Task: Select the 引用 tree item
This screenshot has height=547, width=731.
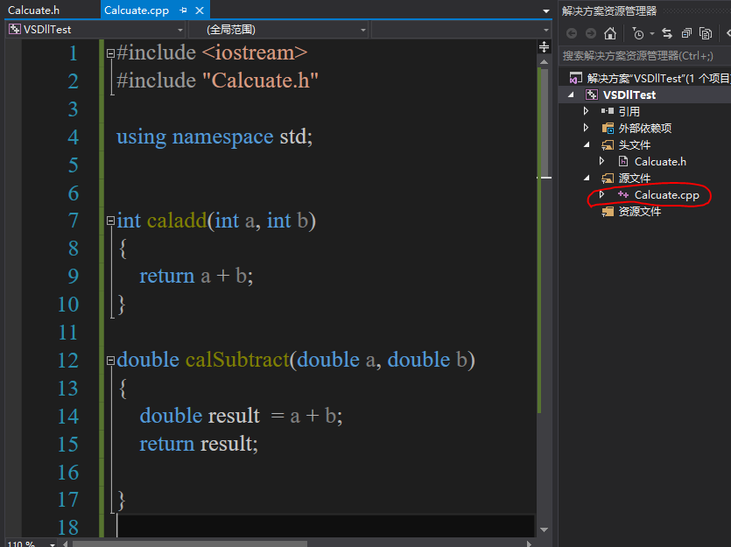Action: point(629,112)
